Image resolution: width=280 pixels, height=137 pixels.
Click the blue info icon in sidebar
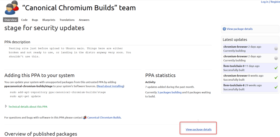click(x=224, y=29)
